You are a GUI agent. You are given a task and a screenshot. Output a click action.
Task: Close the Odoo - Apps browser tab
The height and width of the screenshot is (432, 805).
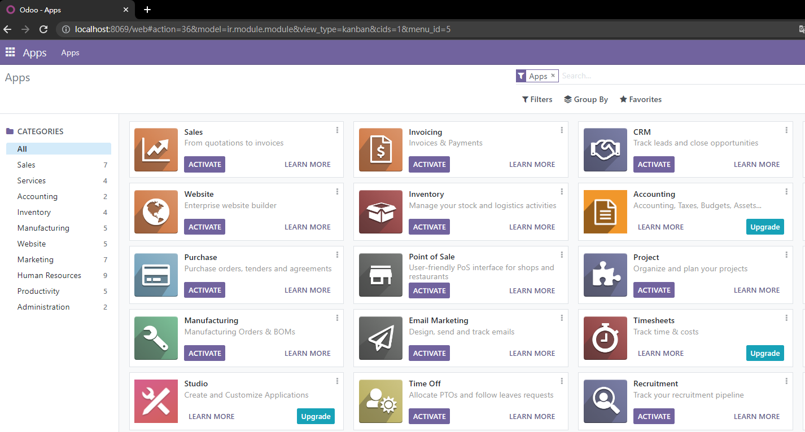pos(125,10)
